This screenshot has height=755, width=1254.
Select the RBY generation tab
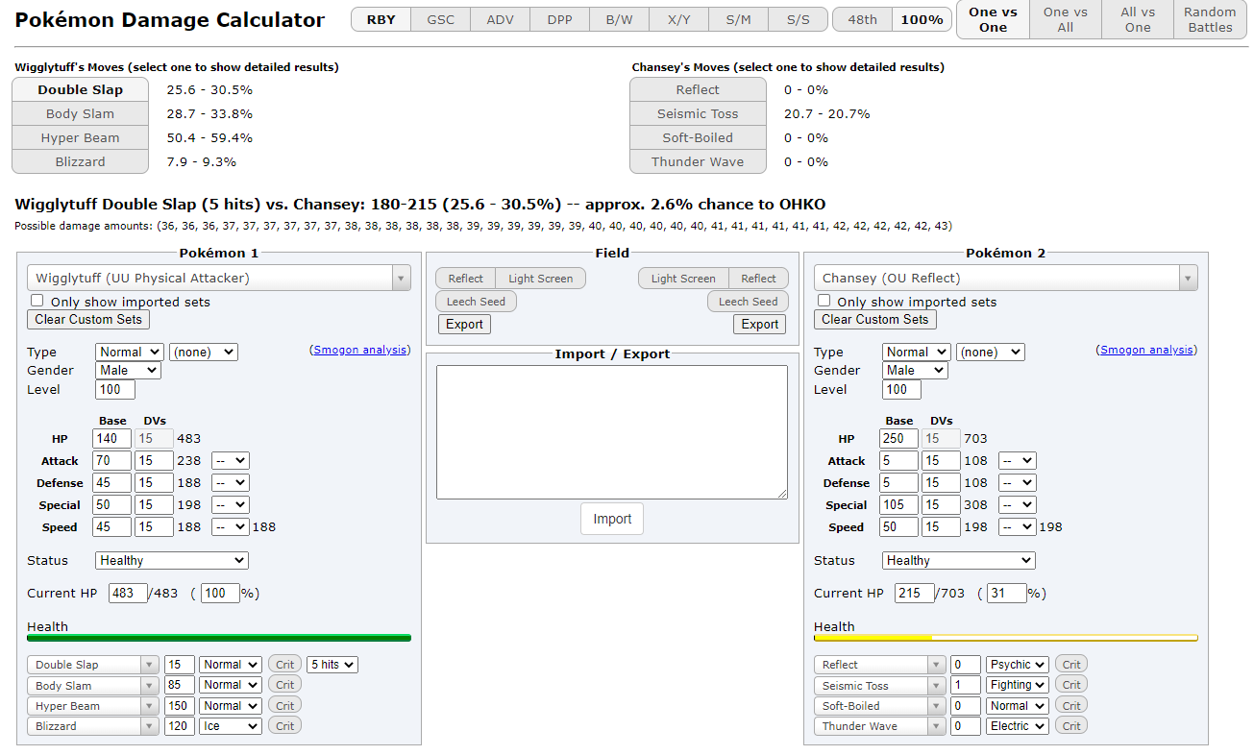pos(381,19)
